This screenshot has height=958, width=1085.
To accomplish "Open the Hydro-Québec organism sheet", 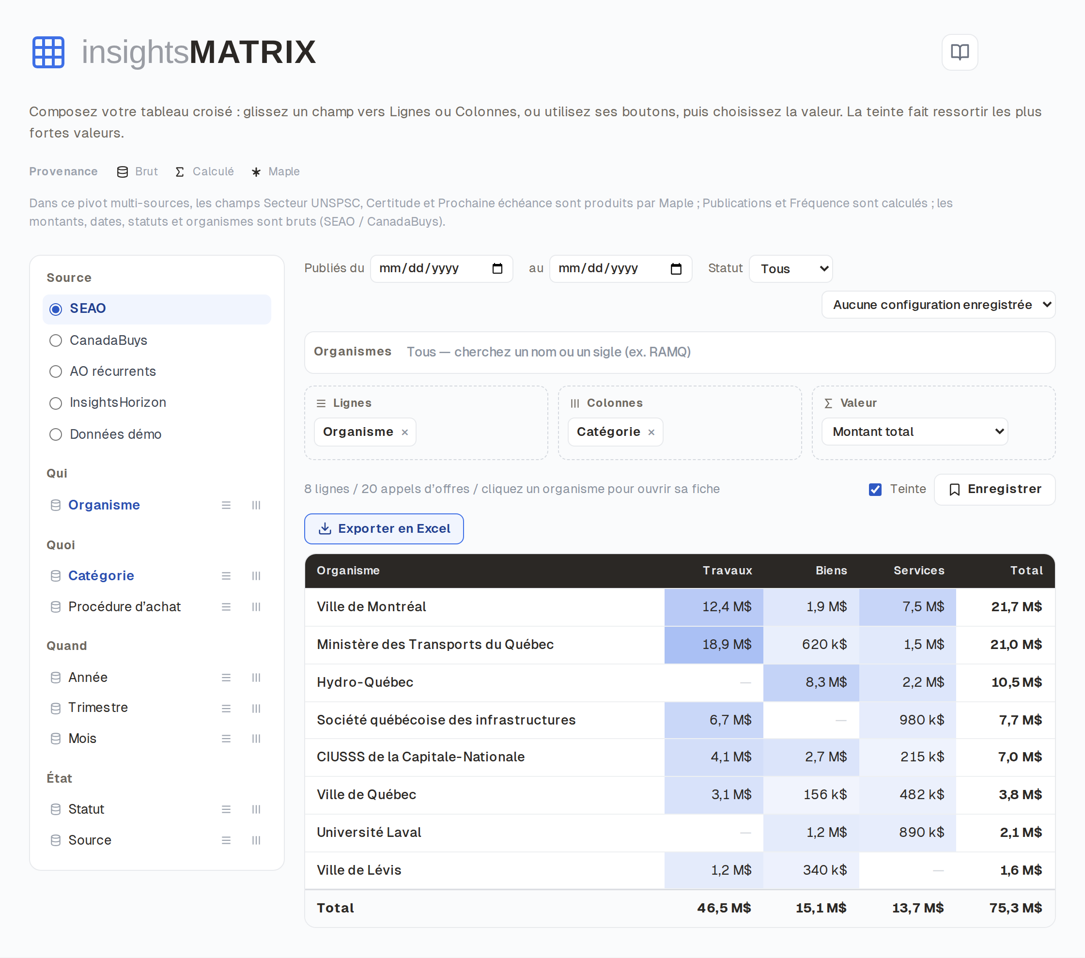I will (365, 682).
